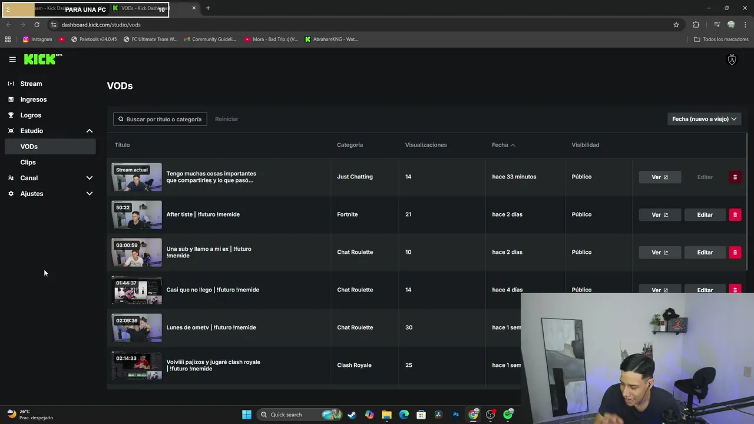Click the 'Just Chatting' category cell

point(355,177)
